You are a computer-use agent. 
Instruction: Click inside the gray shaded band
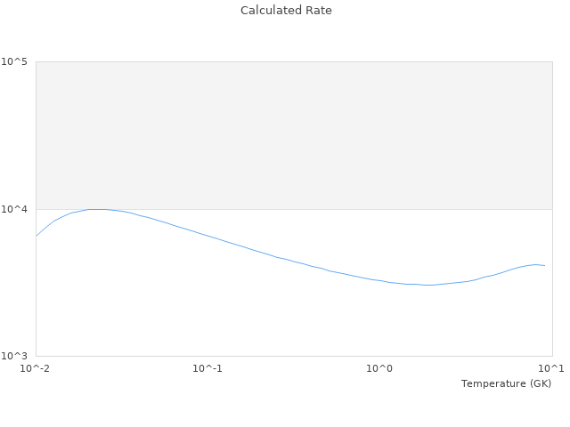click(x=294, y=133)
